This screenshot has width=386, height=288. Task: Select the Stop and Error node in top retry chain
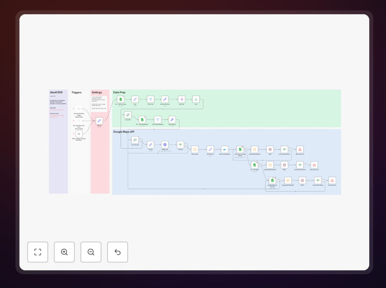tap(300, 149)
